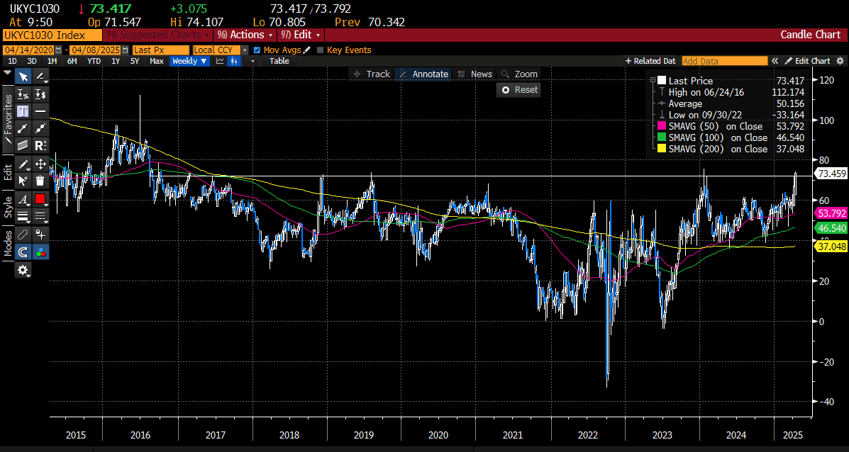Click the move crosshair arrows tool
The width and height of the screenshot is (849, 452).
pos(40,164)
